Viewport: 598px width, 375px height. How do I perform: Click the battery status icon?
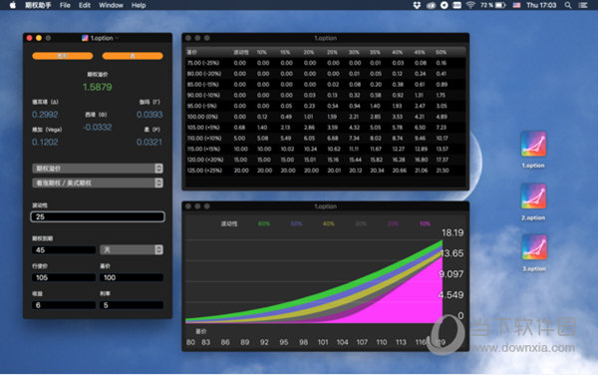500,5
